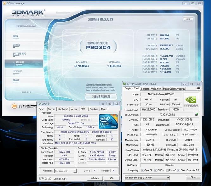Screen dimensions: 211x186
Task: Open SYSTEM INFO in 3DMark
Action: tap(19, 54)
